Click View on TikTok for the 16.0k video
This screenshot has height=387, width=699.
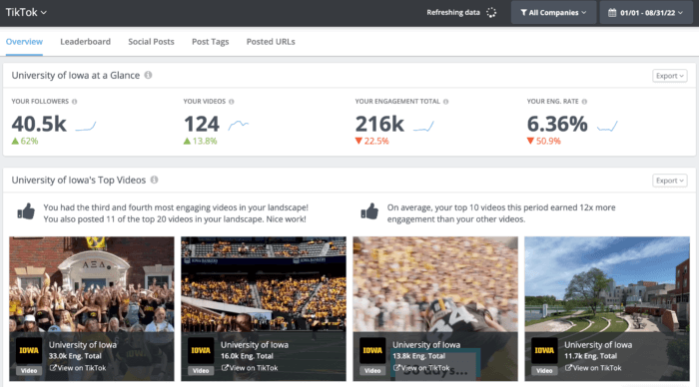(x=250, y=368)
